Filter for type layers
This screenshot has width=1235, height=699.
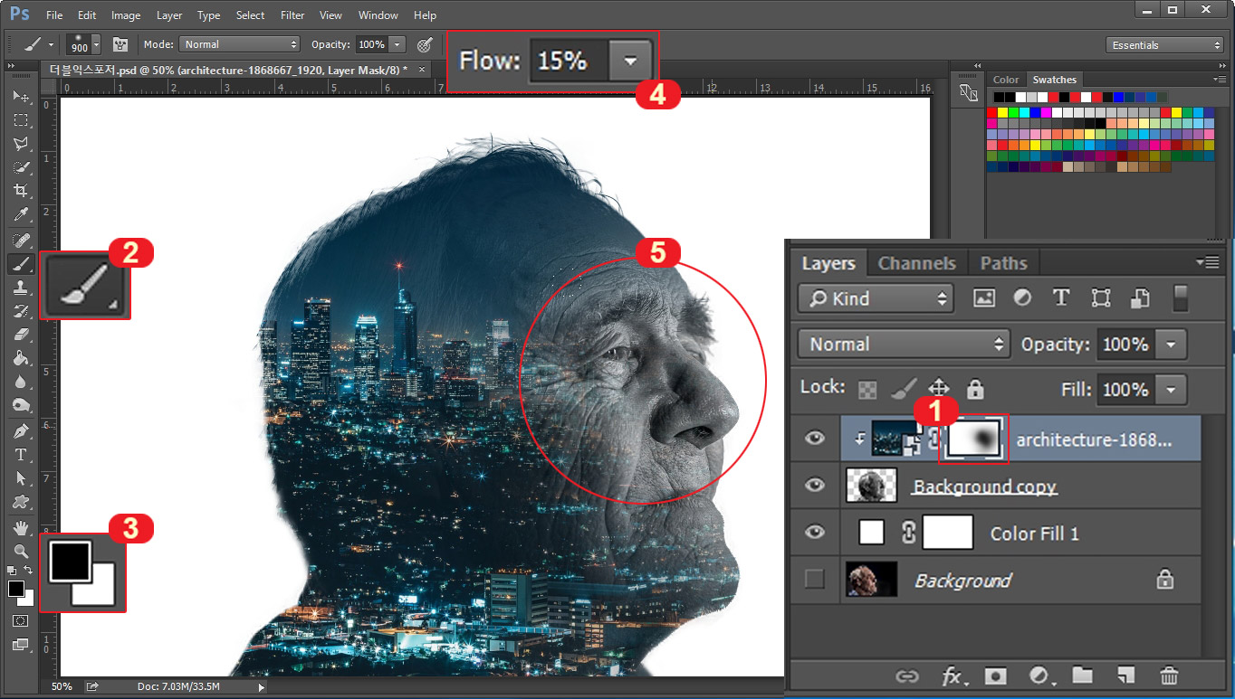tap(1061, 298)
